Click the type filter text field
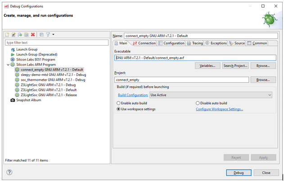Image resolution: width=284 pixels, height=181 pixels. click(x=57, y=42)
